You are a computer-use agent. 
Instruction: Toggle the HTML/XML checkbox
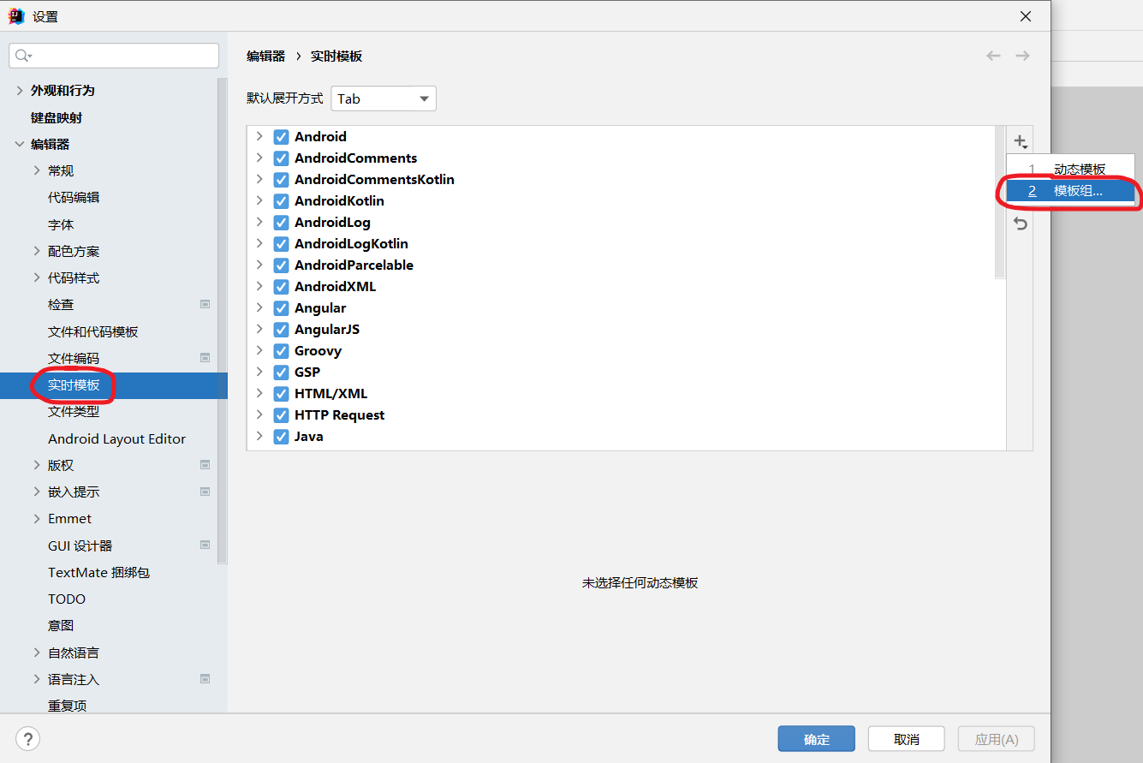281,394
